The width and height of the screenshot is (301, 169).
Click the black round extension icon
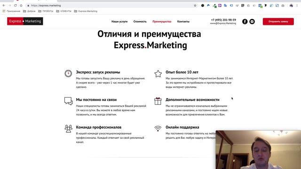(203, 6)
